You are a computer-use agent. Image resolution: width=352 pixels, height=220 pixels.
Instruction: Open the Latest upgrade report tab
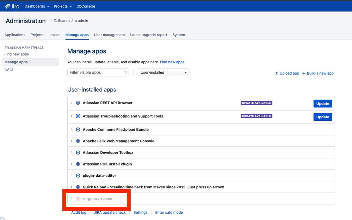(x=149, y=35)
